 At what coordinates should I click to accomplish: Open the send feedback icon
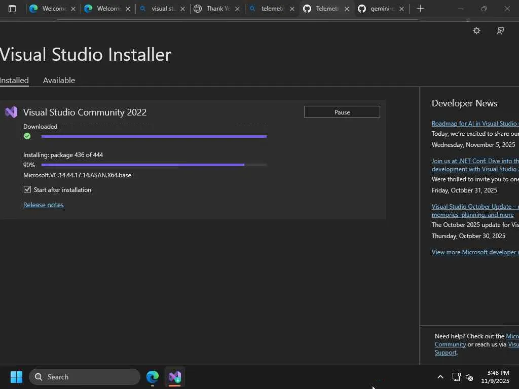[x=500, y=31]
